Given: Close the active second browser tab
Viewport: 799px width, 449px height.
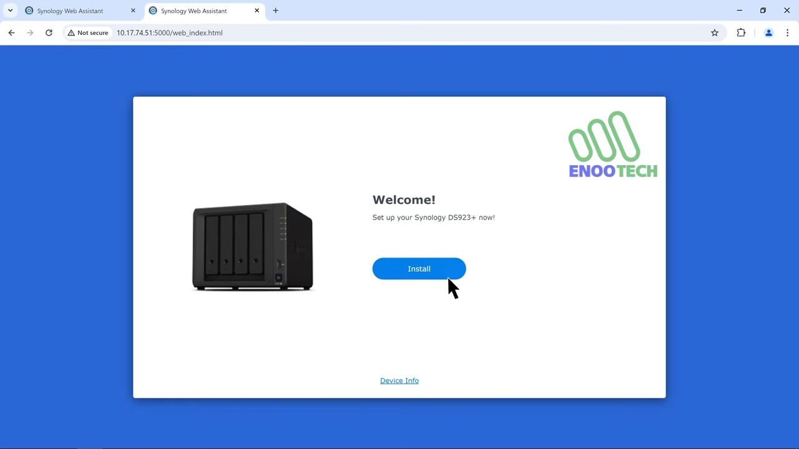Looking at the screenshot, I should (257, 11).
